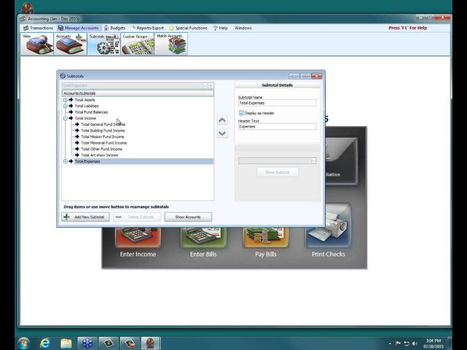Expand the Total Assets tree node
Screen dimensions: 467x350
click(x=65, y=100)
